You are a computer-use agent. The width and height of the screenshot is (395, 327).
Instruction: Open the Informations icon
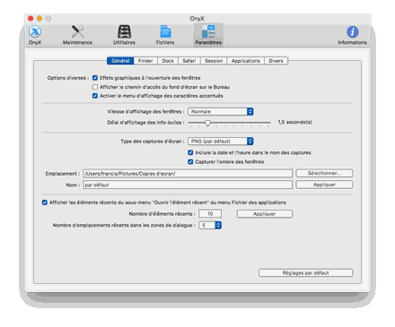[352, 35]
